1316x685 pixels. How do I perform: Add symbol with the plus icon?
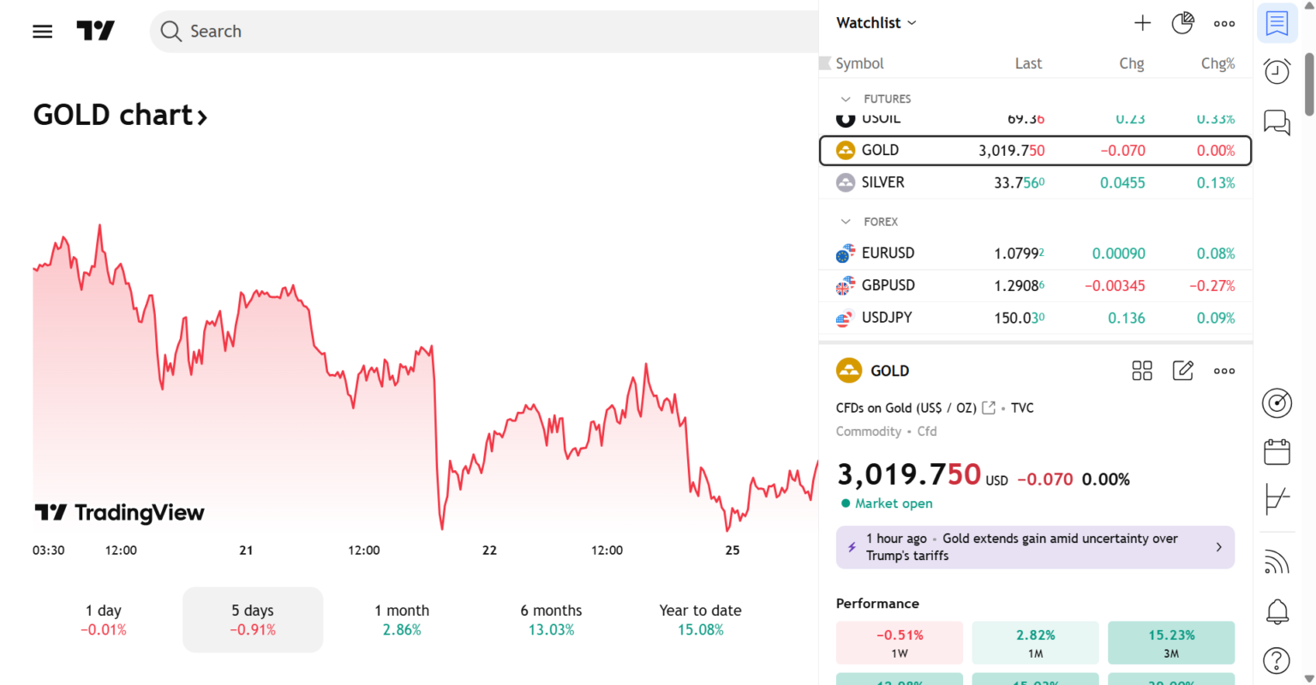click(x=1142, y=23)
